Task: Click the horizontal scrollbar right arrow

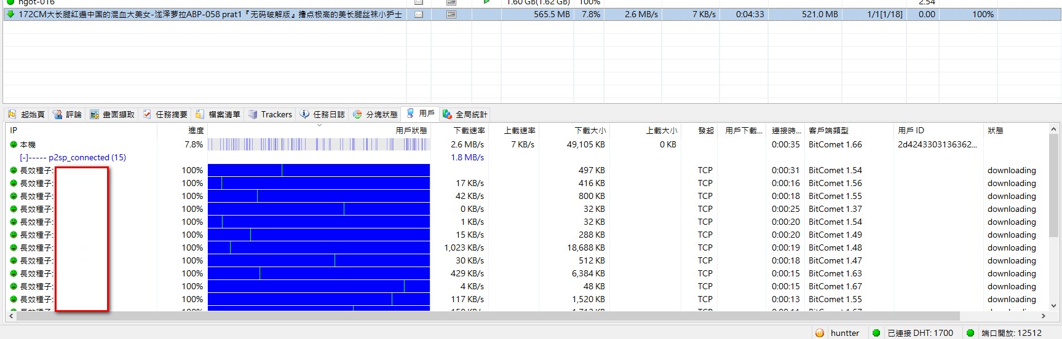Action: (x=1043, y=316)
